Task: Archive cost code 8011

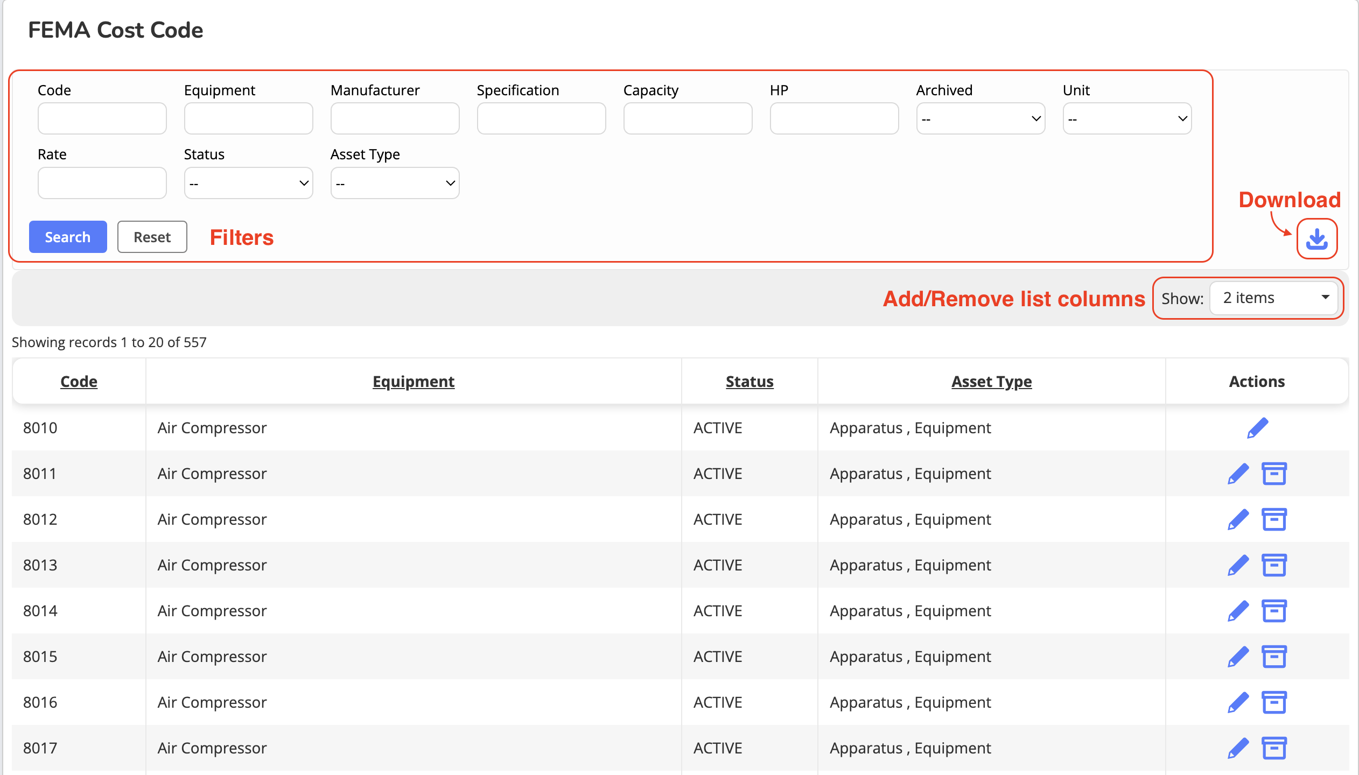Action: pyautogui.click(x=1274, y=474)
